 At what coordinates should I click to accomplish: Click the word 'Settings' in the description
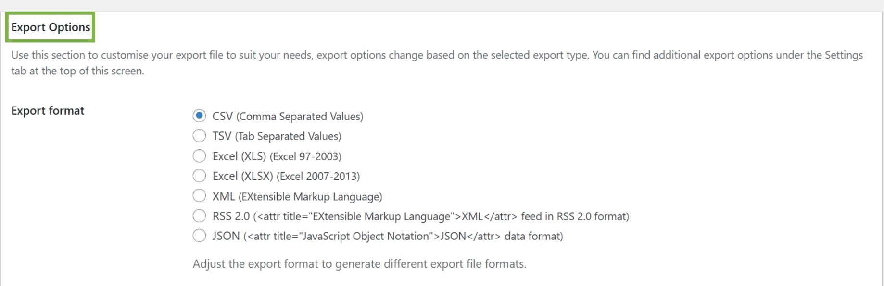coord(844,55)
